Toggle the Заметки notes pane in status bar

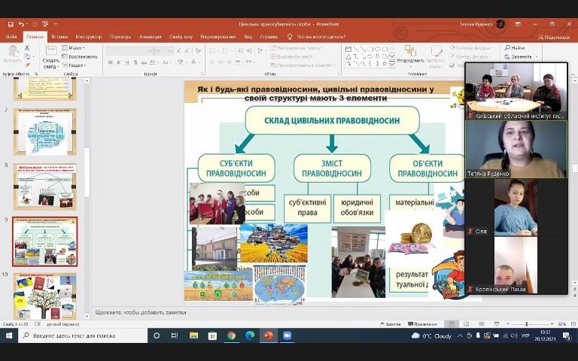coord(391,324)
